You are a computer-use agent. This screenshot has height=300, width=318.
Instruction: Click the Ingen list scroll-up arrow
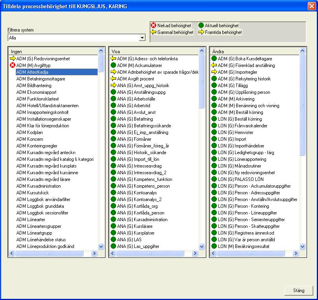pyautogui.click(x=101, y=50)
